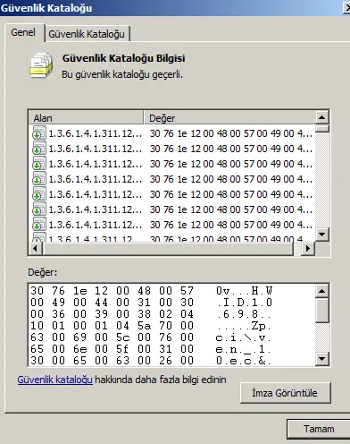The width and height of the screenshot is (350, 444).
Task: Confirm dialog with Tamam button
Action: pyautogui.click(x=319, y=429)
